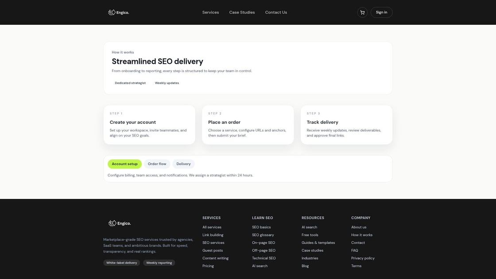The height and width of the screenshot is (279, 496).
Task: Open the Services navigation item
Action: [210, 12]
